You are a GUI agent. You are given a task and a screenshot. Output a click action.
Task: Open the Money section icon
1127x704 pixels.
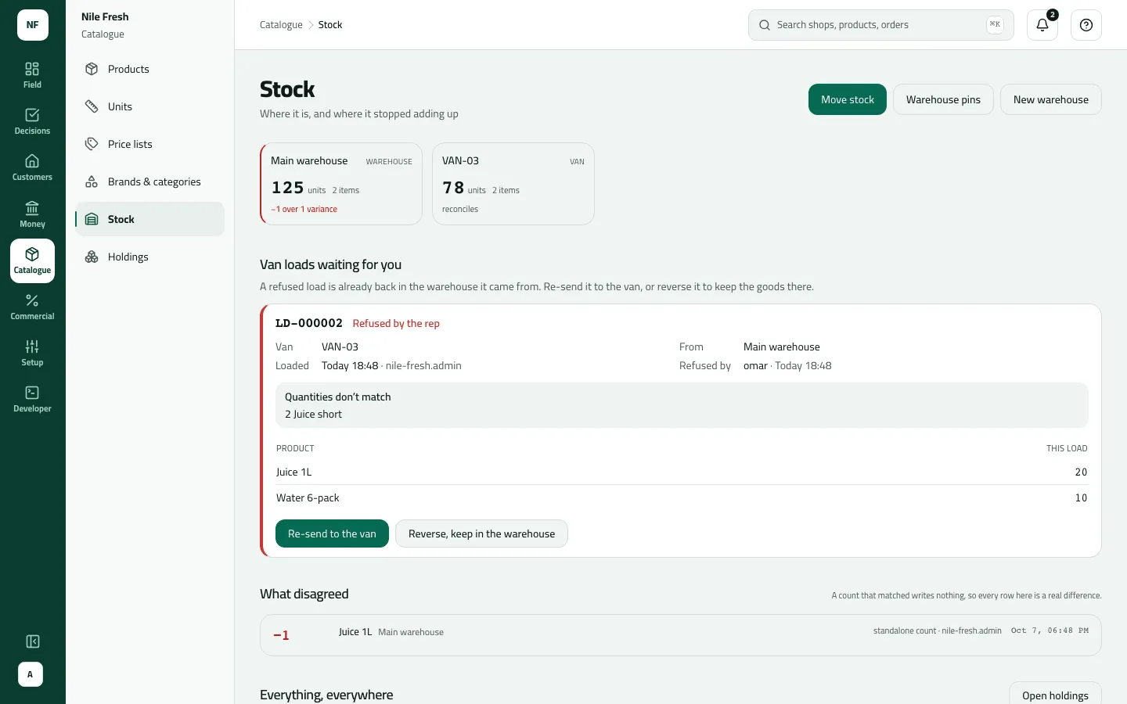(32, 214)
